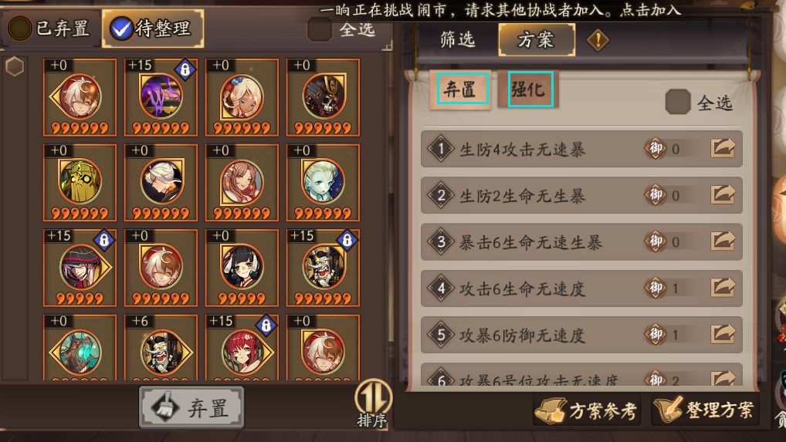Click the hexagon icon in left sidebar
The height and width of the screenshot is (442, 786).
pos(15,66)
